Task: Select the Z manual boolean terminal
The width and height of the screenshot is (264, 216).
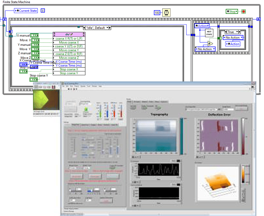Action: [x=35, y=53]
